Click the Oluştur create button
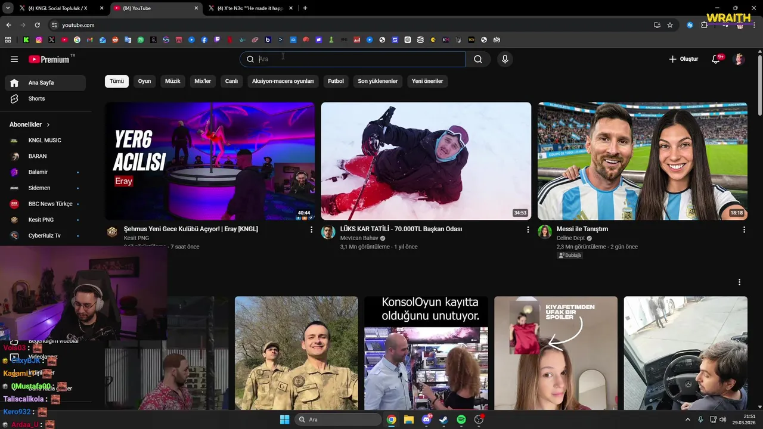The height and width of the screenshot is (429, 763). [x=683, y=59]
